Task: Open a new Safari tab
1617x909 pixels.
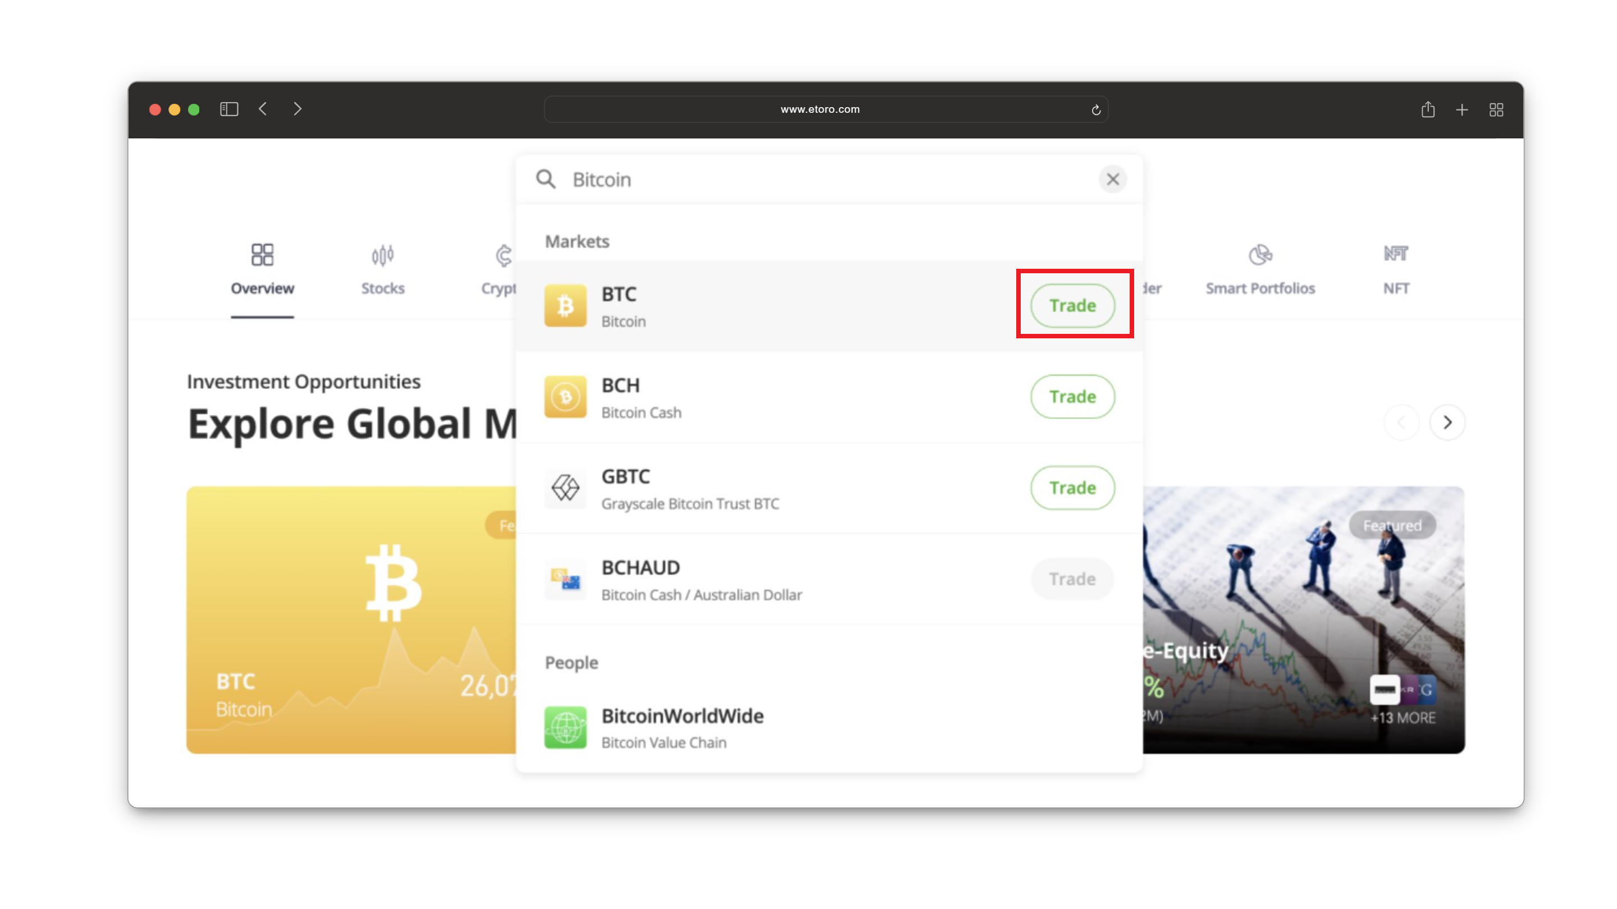Action: (x=1462, y=110)
